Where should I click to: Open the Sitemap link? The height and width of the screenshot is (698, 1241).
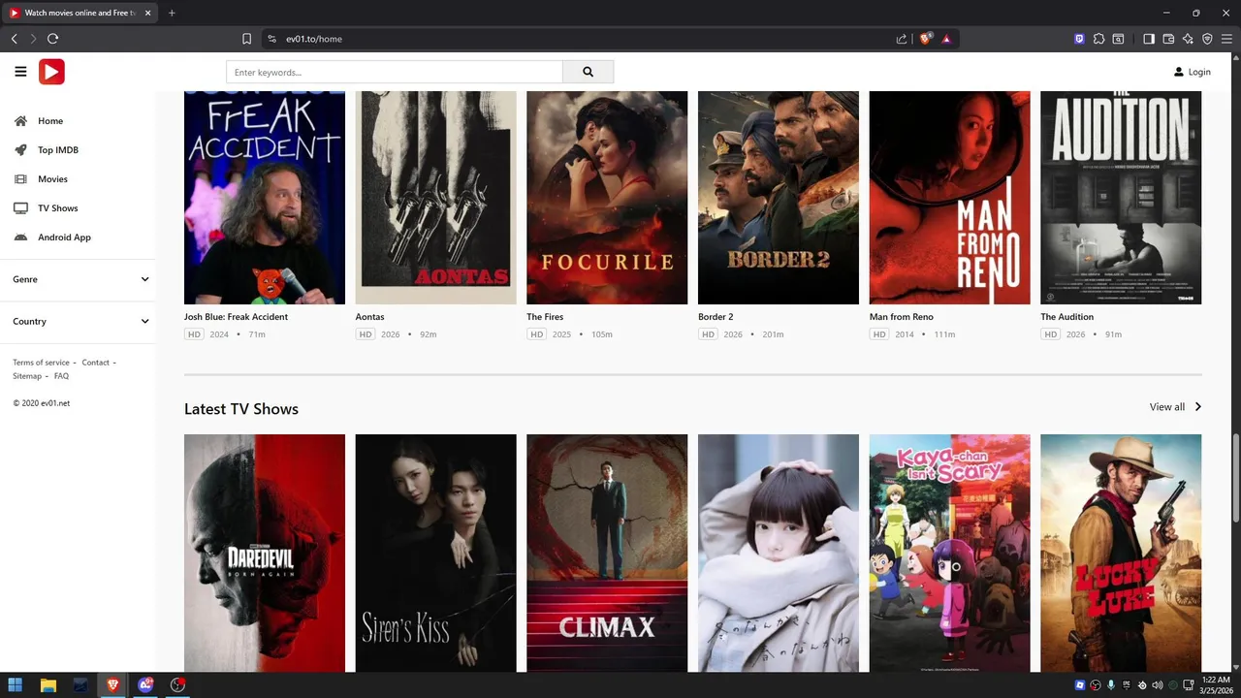(27, 376)
